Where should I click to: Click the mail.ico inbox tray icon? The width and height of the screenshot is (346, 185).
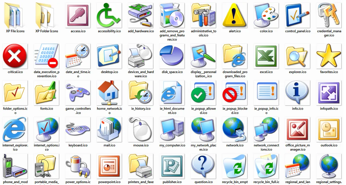pyautogui.click(x=109, y=130)
